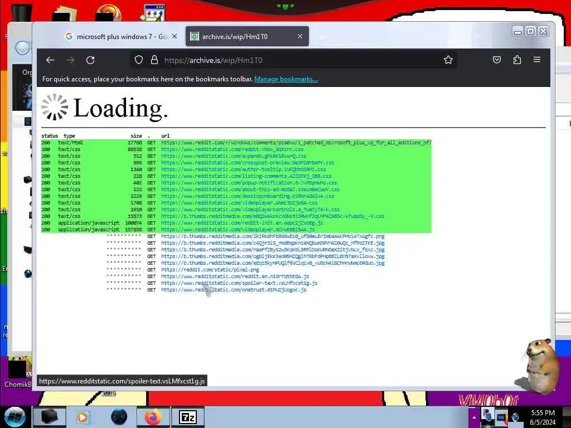Open popup-notification css link
This screenshot has width=571, height=428.
[249, 183]
